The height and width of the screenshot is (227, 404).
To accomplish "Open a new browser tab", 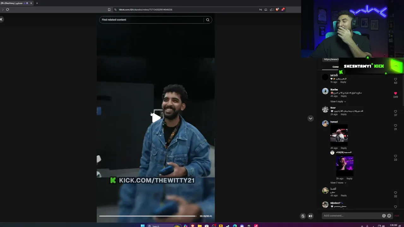I will pos(37,3).
